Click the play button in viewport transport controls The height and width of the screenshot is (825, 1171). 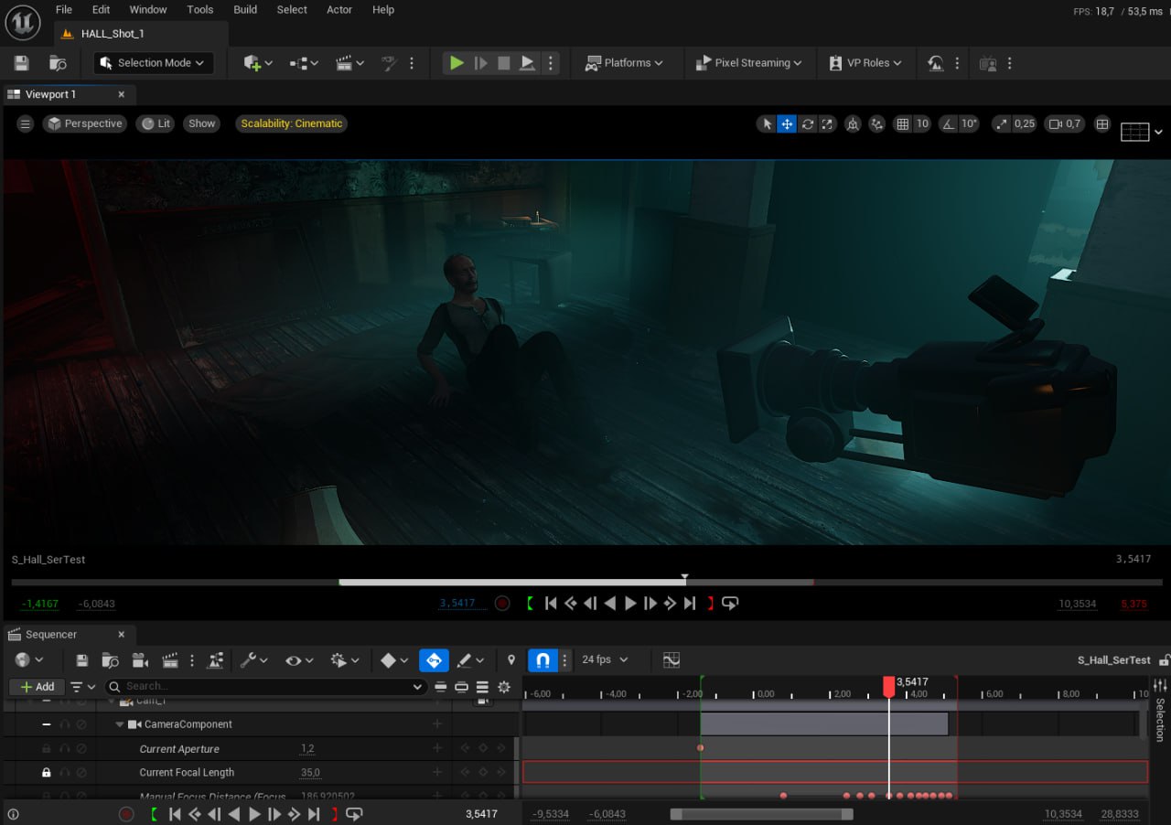point(630,603)
